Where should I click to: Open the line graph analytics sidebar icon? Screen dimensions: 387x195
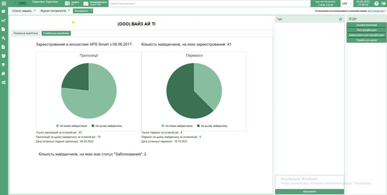pos(4,20)
